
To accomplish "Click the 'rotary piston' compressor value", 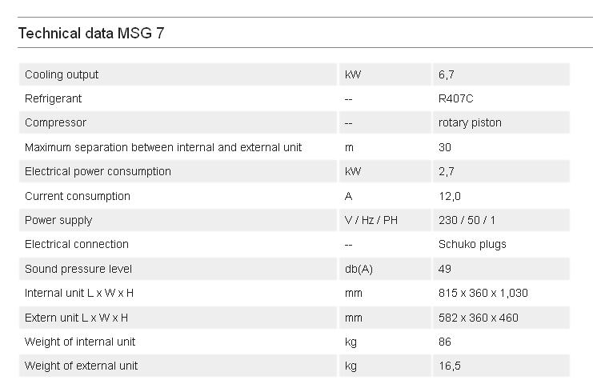I will 470,122.
